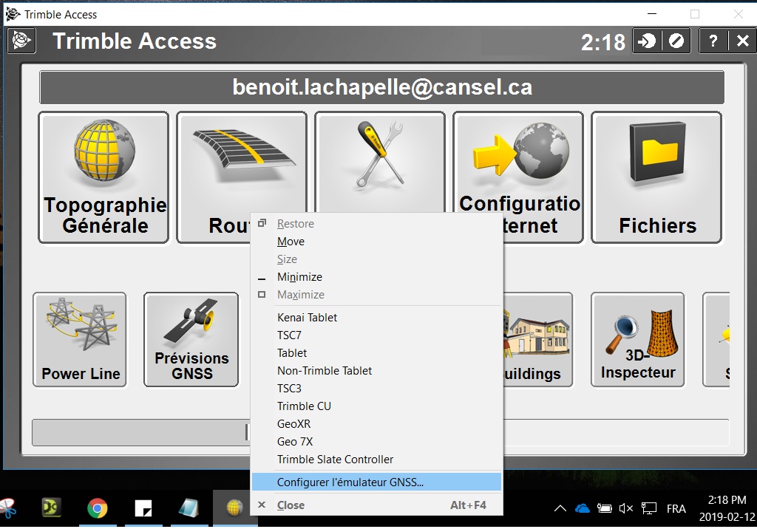This screenshot has width=757, height=529.
Task: Click the Trimble Access title bar app icon
Action: coord(13,14)
